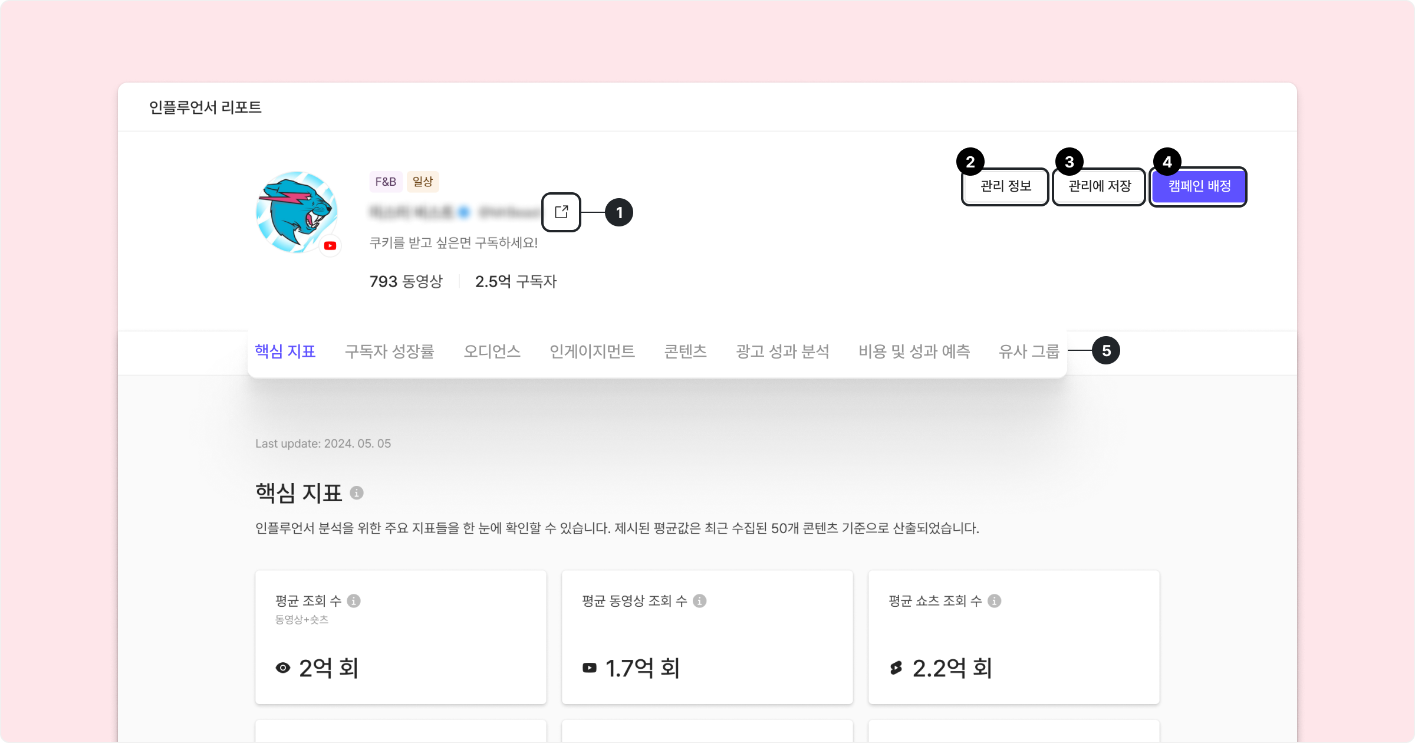The image size is (1415, 743).
Task: Click the shorts icon beside 2.2억 회
Action: click(x=896, y=668)
